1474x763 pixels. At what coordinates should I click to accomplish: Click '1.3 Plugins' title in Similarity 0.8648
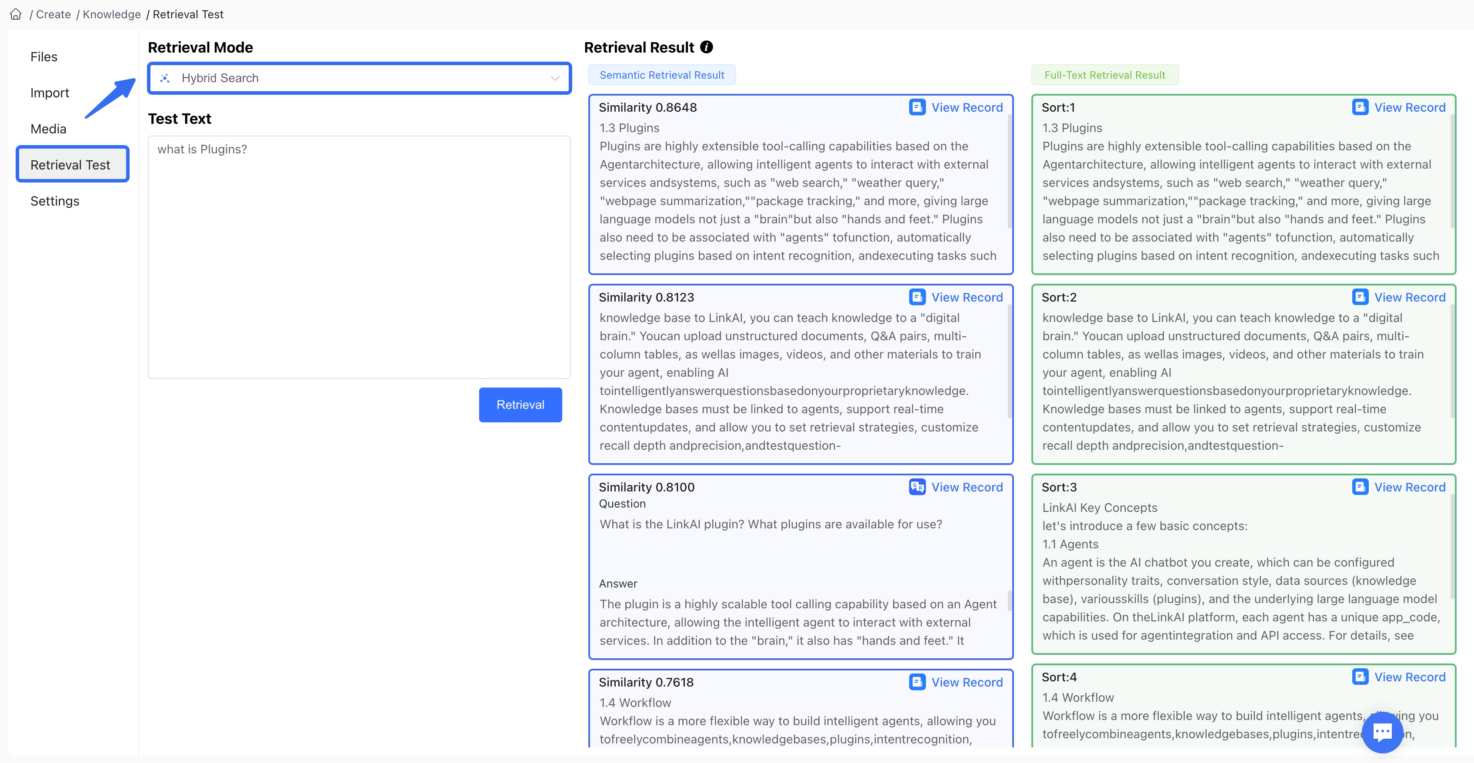click(630, 128)
